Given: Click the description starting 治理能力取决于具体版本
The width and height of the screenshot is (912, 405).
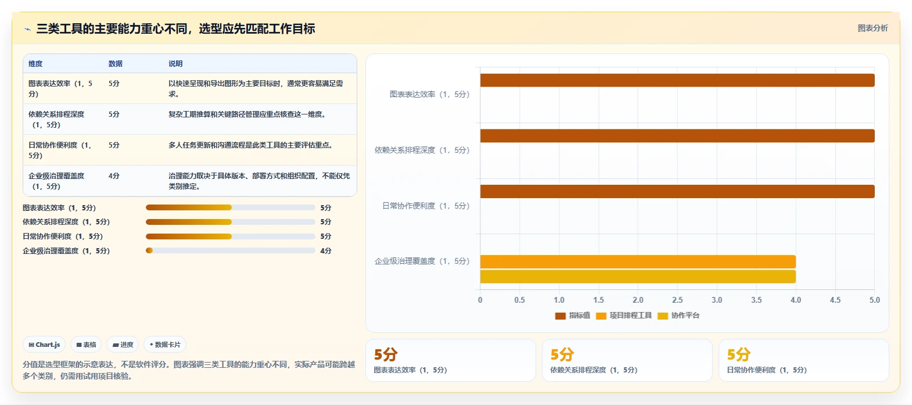Looking at the screenshot, I should (259, 181).
